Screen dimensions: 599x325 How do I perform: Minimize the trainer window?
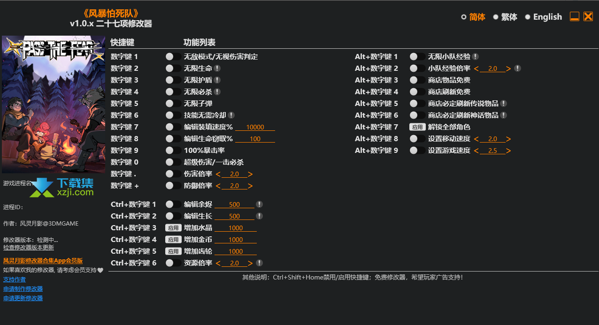coord(575,17)
